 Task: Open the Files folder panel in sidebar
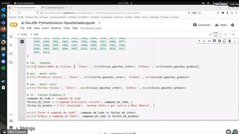pos(11,62)
